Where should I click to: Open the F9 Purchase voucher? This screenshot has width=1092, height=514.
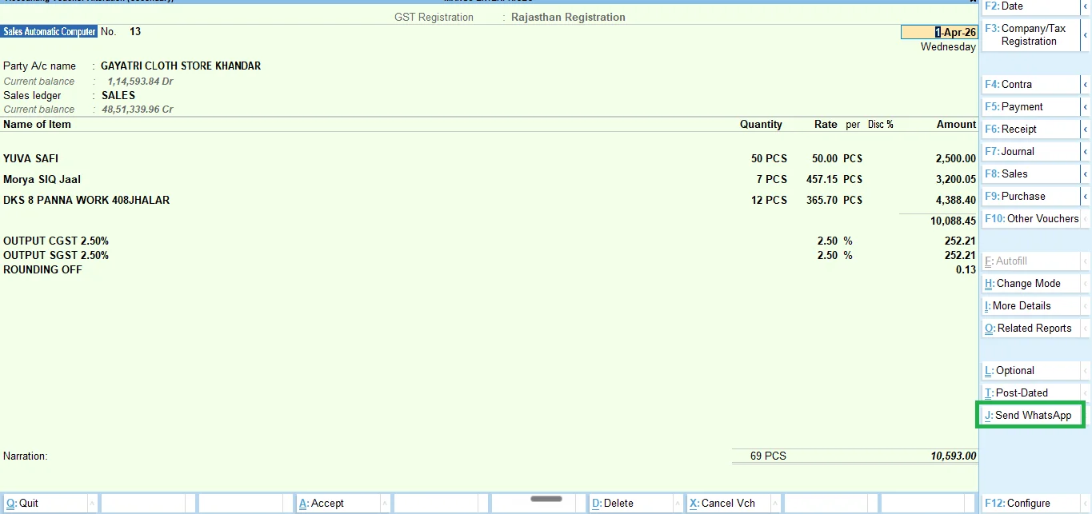[x=1031, y=197]
